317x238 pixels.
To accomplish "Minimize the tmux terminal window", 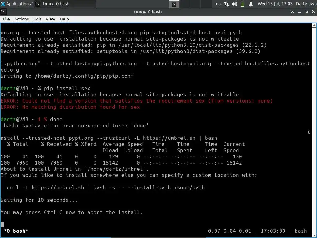I will (x=299, y=12).
